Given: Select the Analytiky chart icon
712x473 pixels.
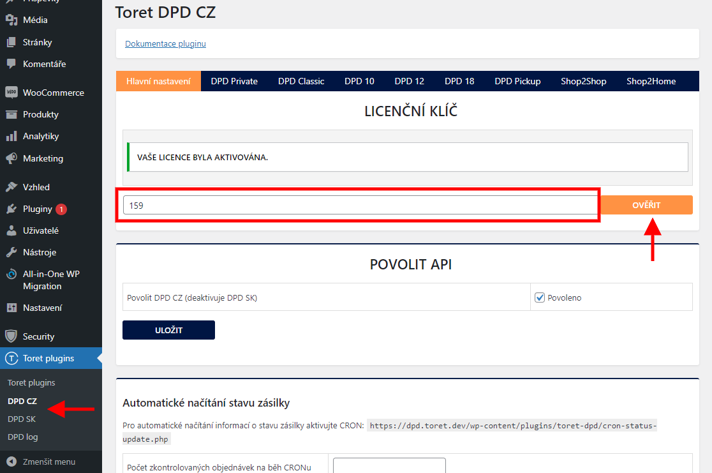Looking at the screenshot, I should coord(13,136).
